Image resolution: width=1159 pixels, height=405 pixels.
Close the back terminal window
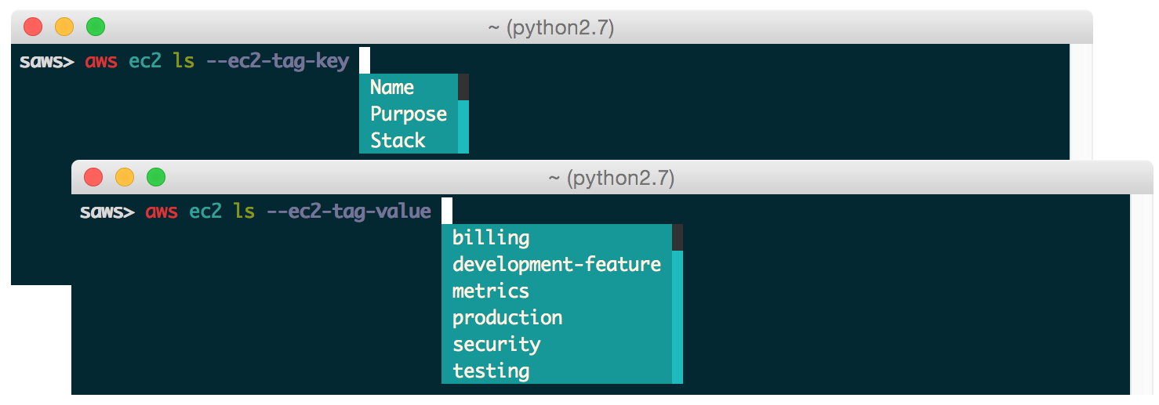click(x=33, y=27)
